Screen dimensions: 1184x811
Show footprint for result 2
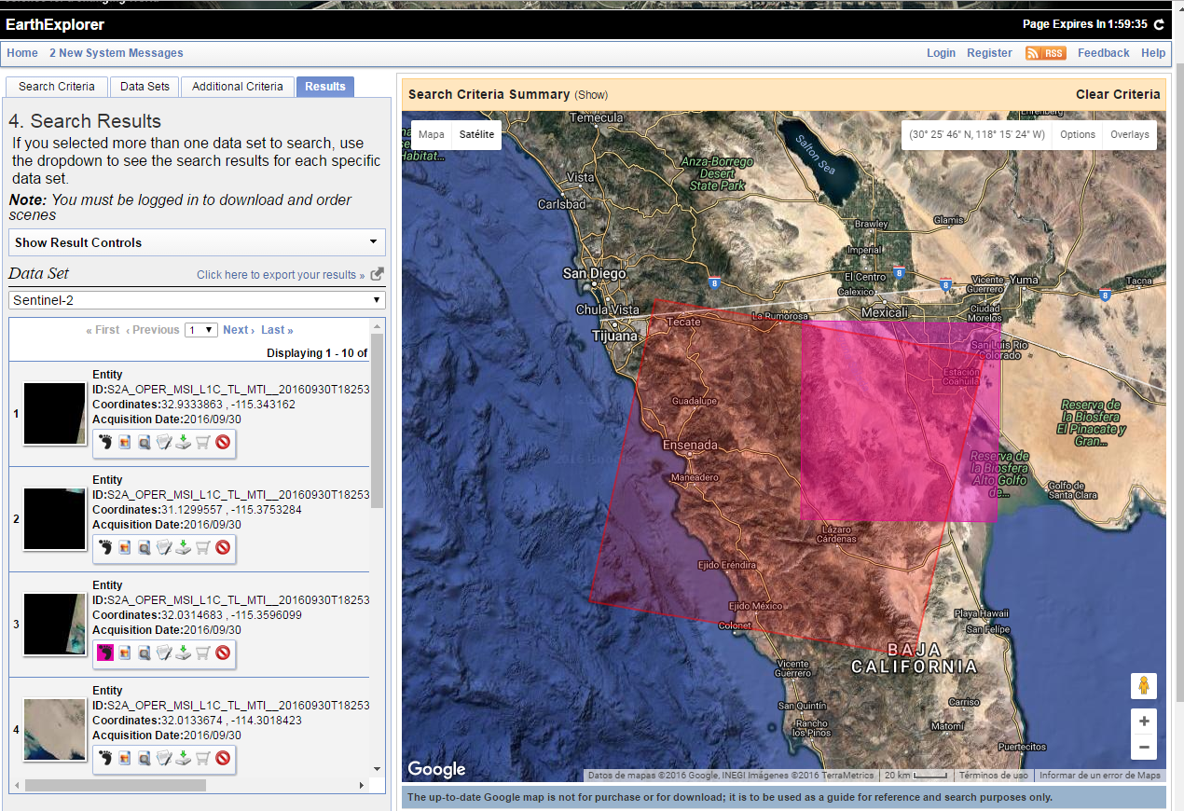point(105,548)
